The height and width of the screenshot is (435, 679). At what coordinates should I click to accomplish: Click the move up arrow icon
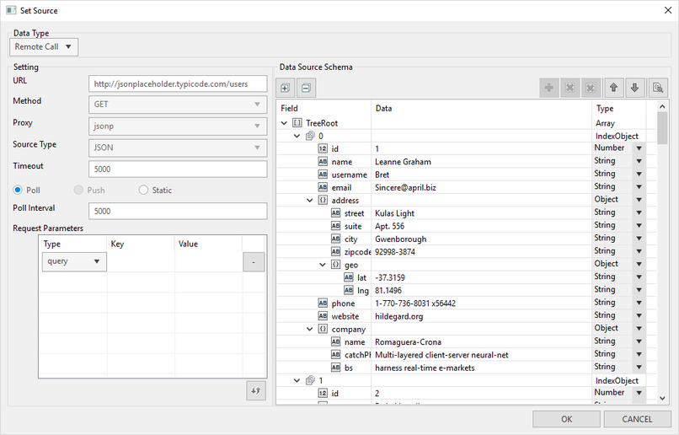click(x=614, y=88)
